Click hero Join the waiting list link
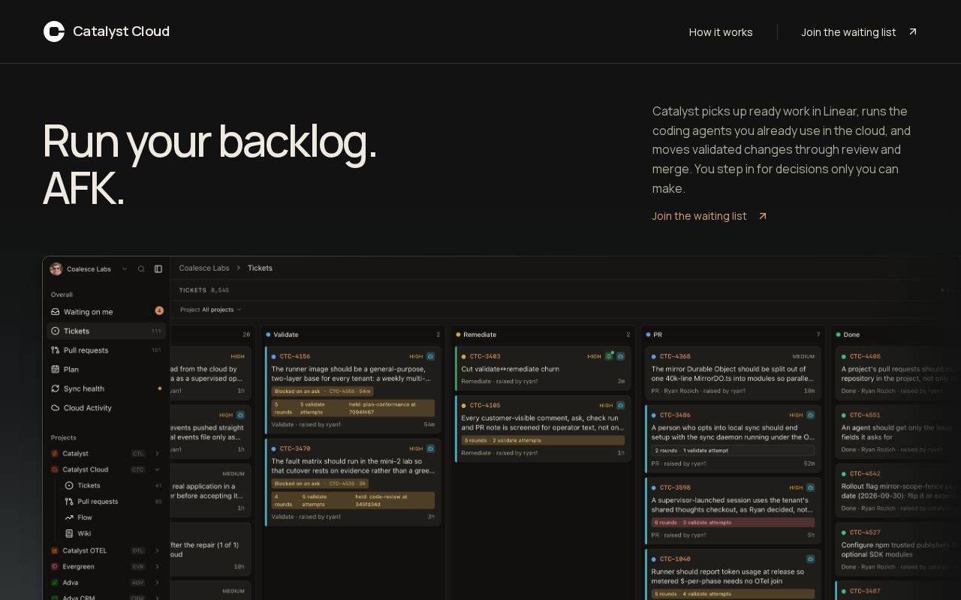This screenshot has width=961, height=600. (x=699, y=216)
